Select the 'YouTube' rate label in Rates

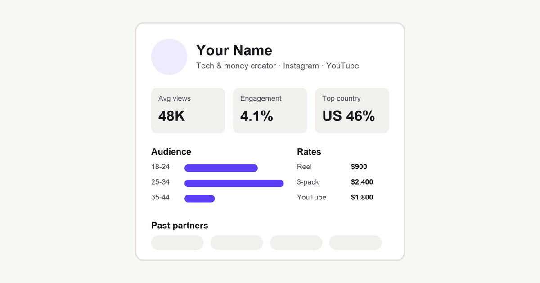pyautogui.click(x=312, y=198)
